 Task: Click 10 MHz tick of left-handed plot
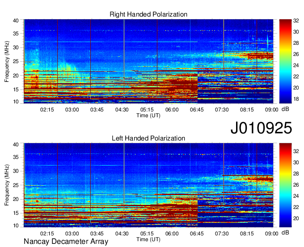point(16,226)
